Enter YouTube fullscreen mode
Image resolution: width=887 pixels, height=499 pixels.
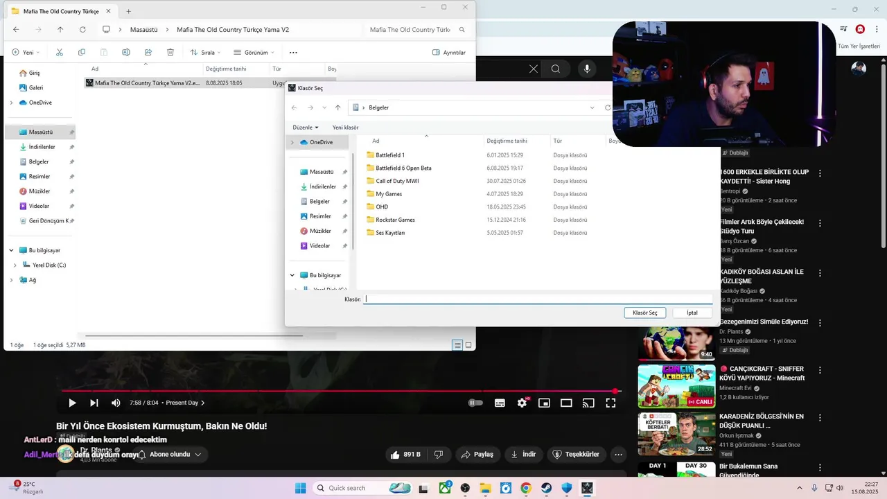(x=611, y=403)
